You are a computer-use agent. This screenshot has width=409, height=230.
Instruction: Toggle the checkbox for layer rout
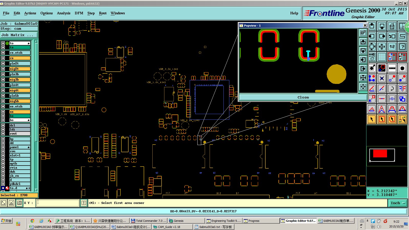(3, 134)
